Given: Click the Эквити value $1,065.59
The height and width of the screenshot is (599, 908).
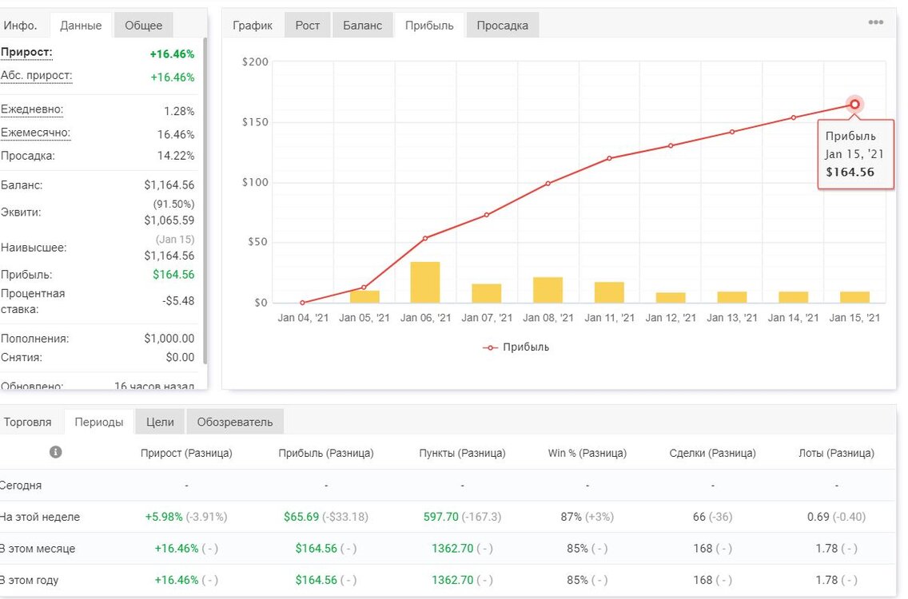Looking at the screenshot, I should (169, 220).
